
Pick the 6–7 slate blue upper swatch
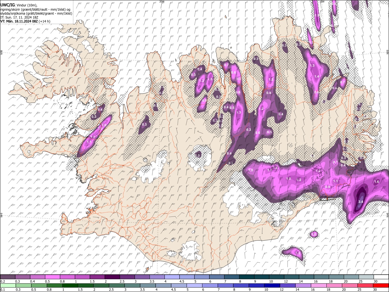[217, 277]
